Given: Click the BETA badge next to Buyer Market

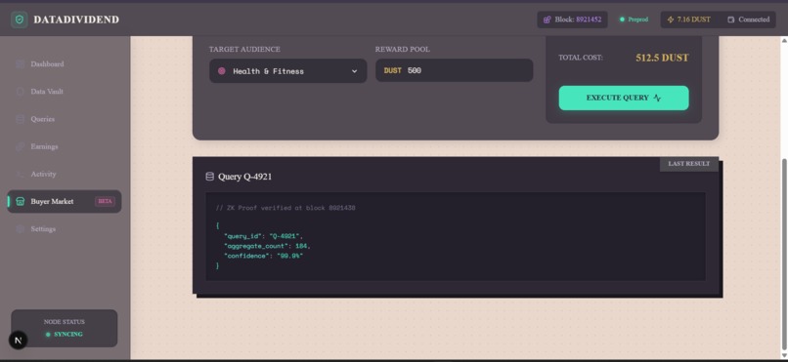Looking at the screenshot, I should coord(105,202).
